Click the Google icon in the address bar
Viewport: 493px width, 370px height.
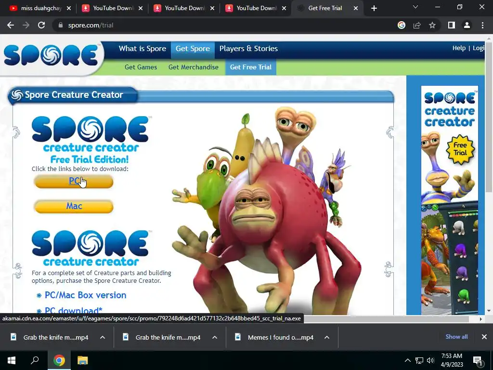[x=402, y=25]
